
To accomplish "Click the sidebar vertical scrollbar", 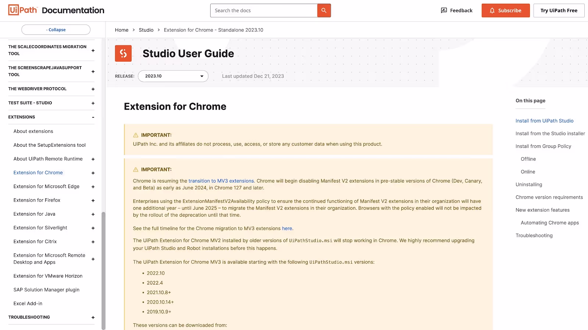I will pos(103,271).
